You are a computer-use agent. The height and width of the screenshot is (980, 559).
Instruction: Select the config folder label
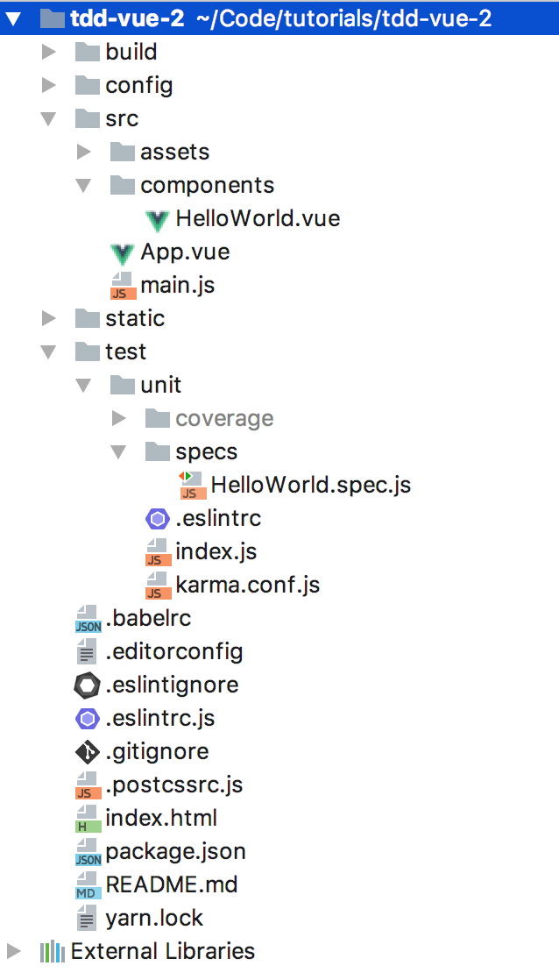click(x=138, y=86)
